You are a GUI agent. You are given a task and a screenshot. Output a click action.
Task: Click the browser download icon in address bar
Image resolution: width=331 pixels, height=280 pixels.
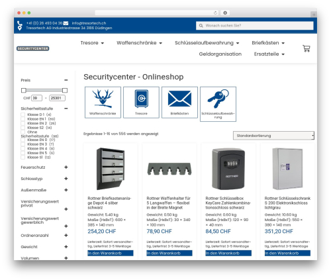click(x=225, y=13)
